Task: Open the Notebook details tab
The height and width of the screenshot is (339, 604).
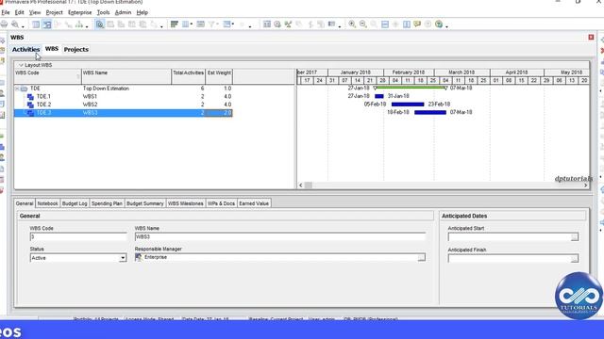Action: point(47,203)
